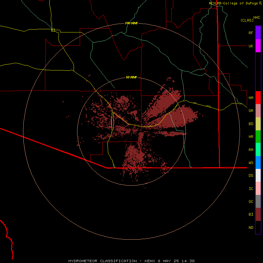Click the 100 NMI range ring label
The image size is (263, 263).
pos(131,23)
